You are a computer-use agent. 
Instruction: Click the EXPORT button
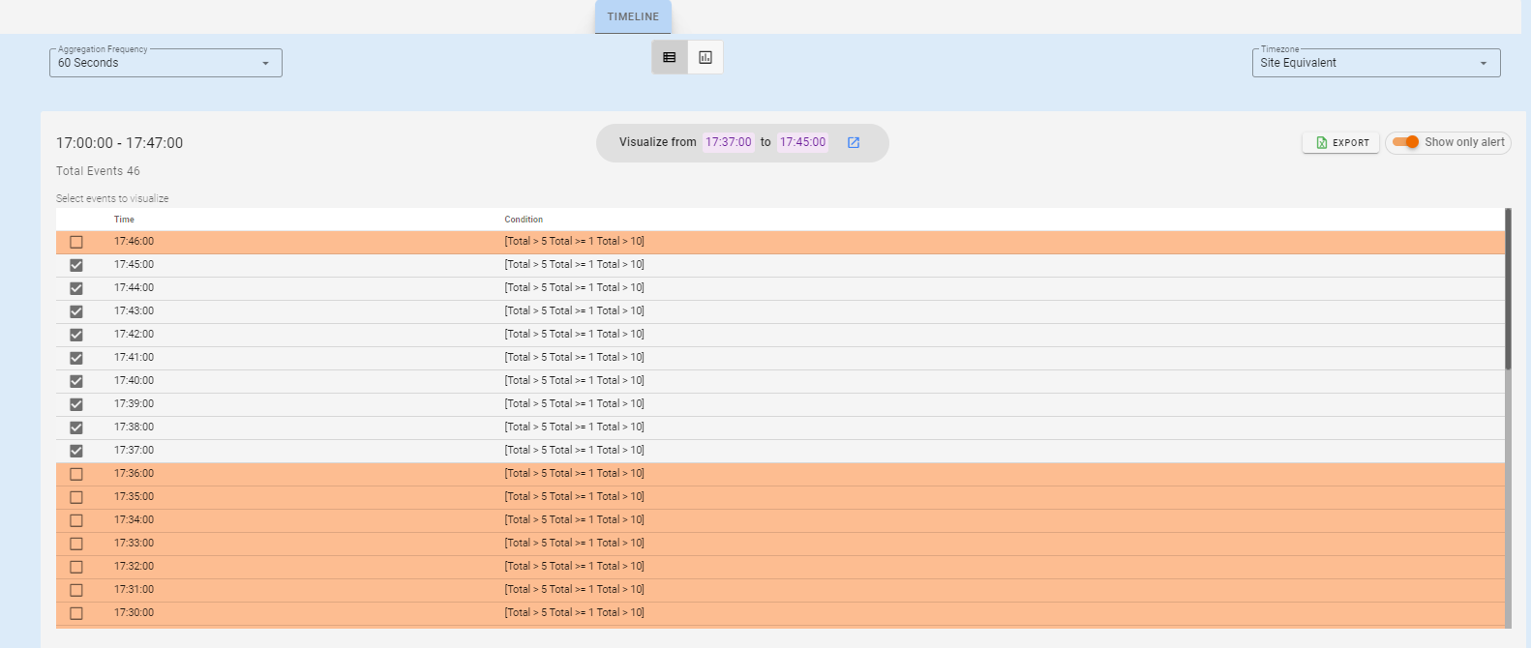click(1340, 143)
